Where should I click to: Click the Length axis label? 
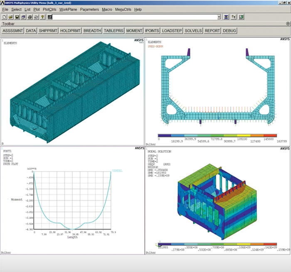72,237
